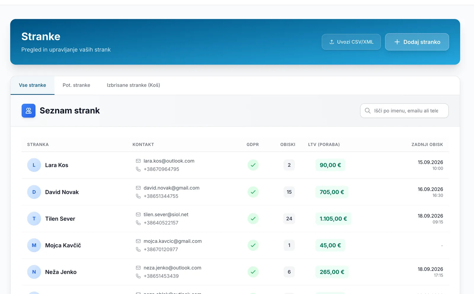Click Mojca Kavčič GDPR checkmark icon

tap(253, 245)
